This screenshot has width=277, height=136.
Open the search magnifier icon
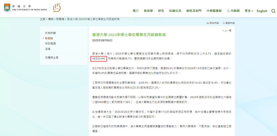click(273, 11)
